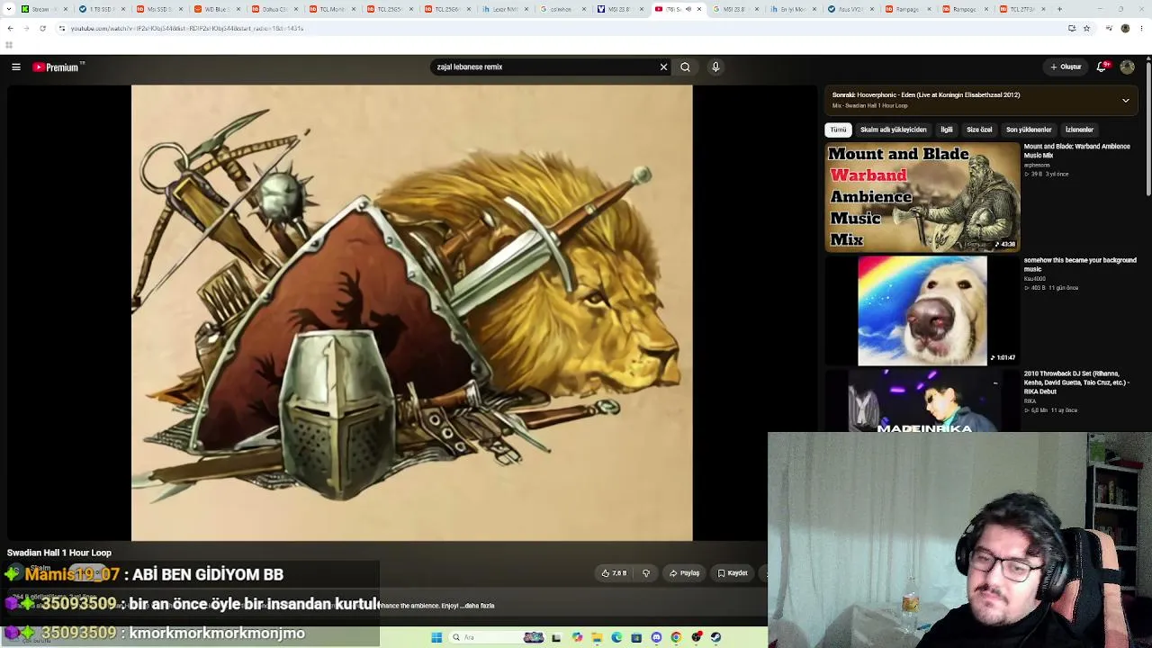Click the magnifier search button
Screen dimensions: 1152x648
685,67
